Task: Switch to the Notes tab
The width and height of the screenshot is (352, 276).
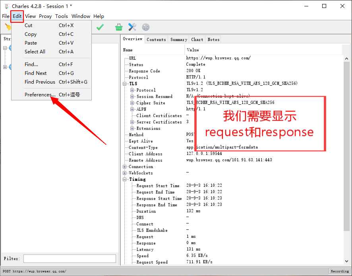Action: [213, 39]
